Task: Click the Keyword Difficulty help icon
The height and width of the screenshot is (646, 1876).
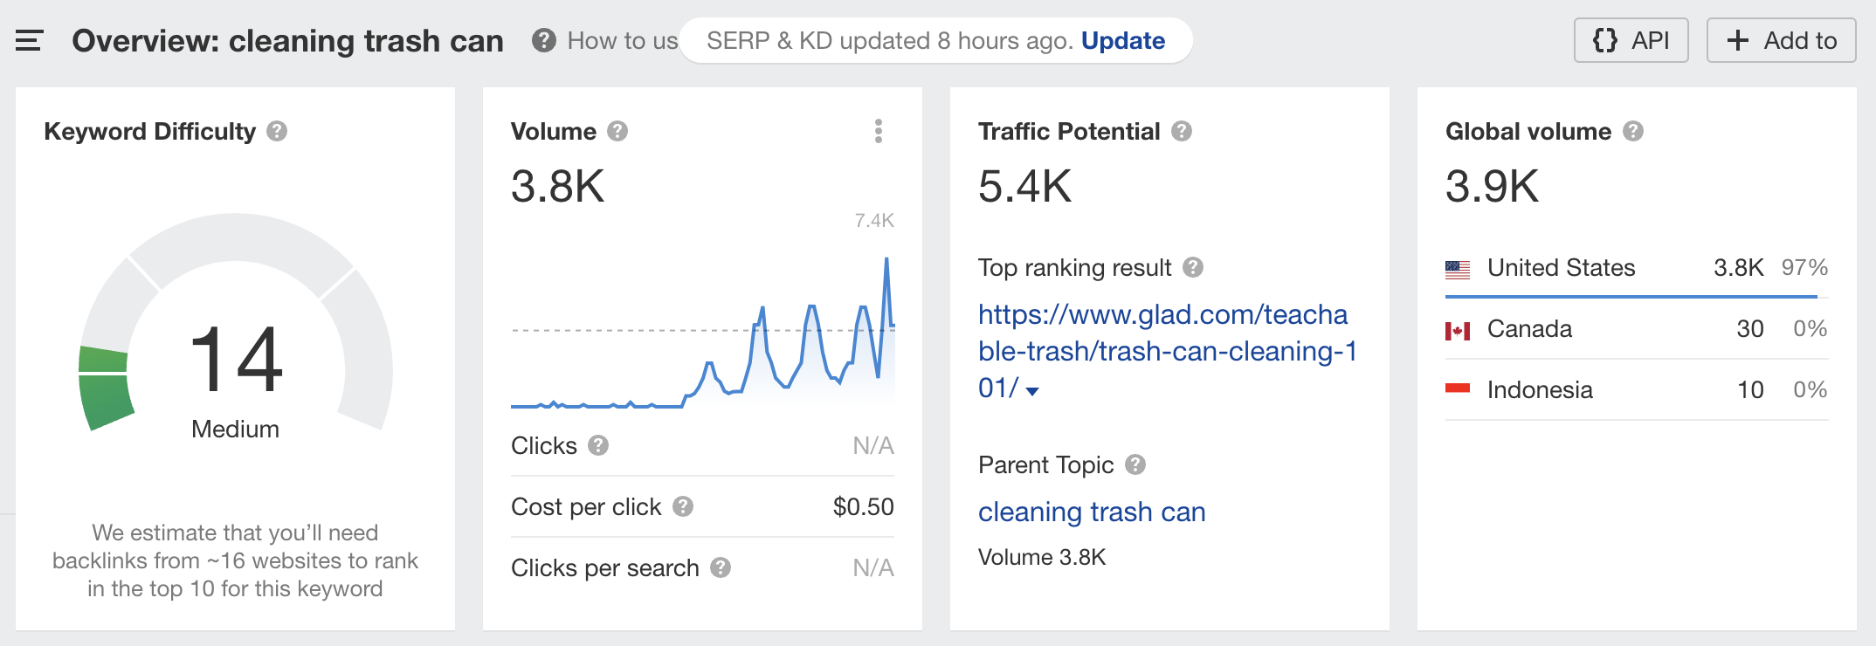Action: 277,131
